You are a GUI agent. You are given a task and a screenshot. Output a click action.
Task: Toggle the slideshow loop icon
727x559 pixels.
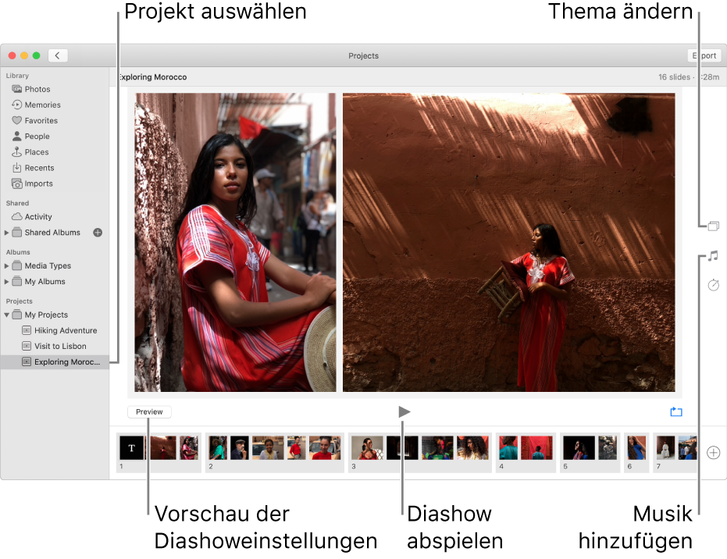676,411
